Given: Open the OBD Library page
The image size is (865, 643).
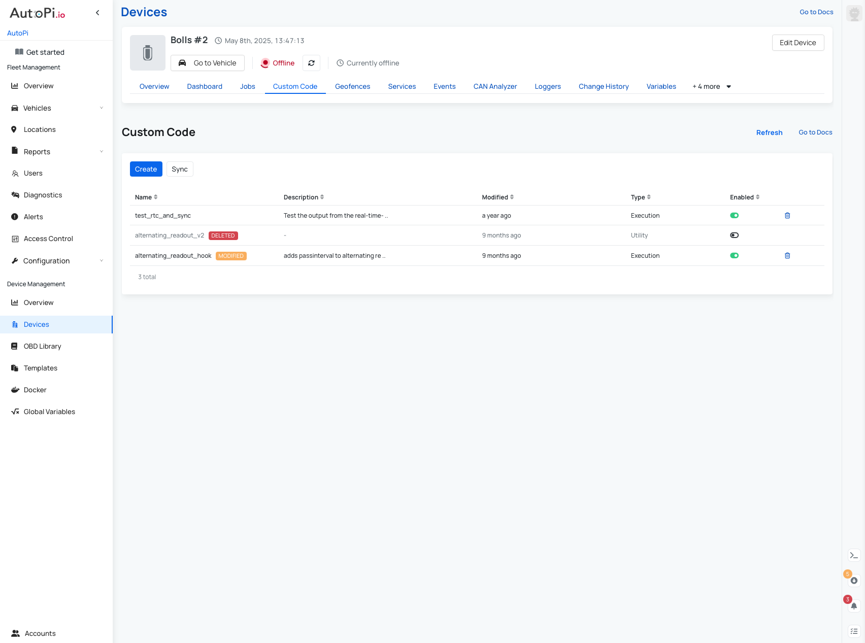Looking at the screenshot, I should tap(43, 346).
